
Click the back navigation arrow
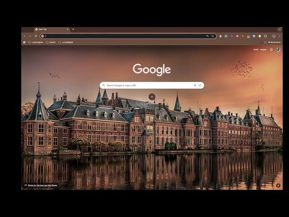(x=25, y=36)
